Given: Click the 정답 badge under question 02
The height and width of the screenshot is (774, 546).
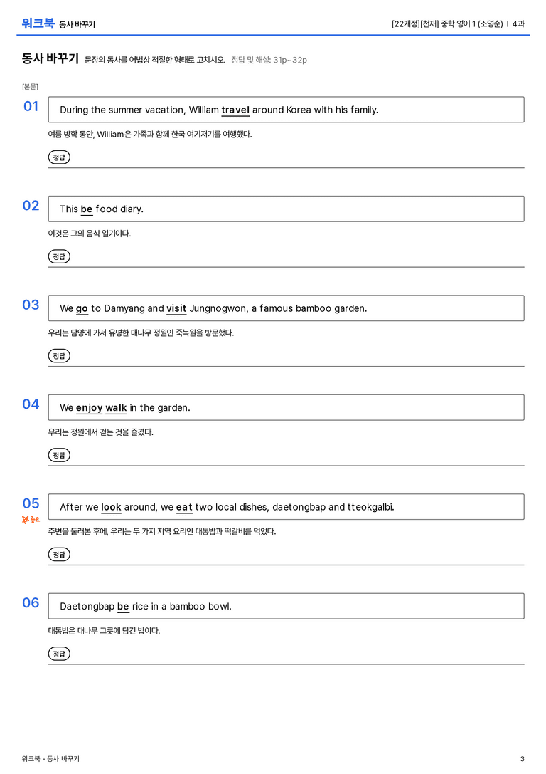Looking at the screenshot, I should tap(59, 256).
